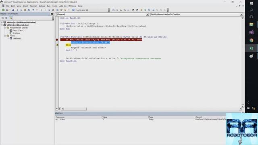Viewport: 258px width, 145px height.
Task: Open the Edit menu
Action: click(13, 6)
